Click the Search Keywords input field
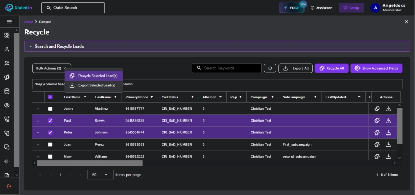The height and width of the screenshot is (195, 415). coord(227,68)
